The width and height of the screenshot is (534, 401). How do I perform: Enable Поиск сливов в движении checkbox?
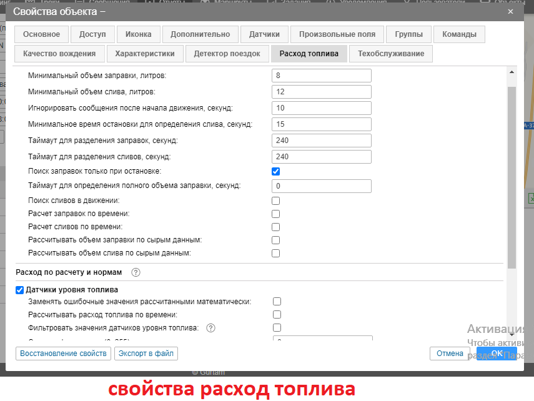276,201
